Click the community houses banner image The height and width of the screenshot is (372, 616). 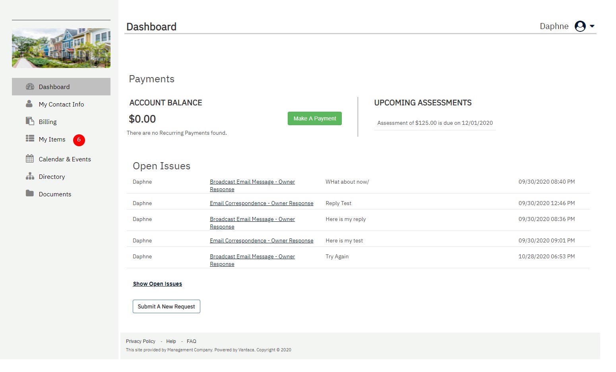(61, 48)
